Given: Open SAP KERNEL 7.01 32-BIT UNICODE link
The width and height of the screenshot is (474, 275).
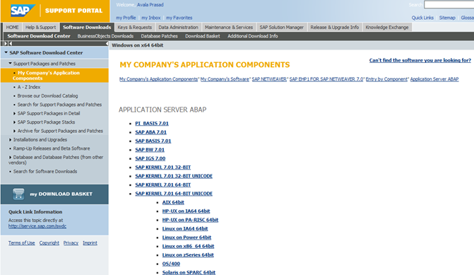Looking at the screenshot, I should point(174,176).
